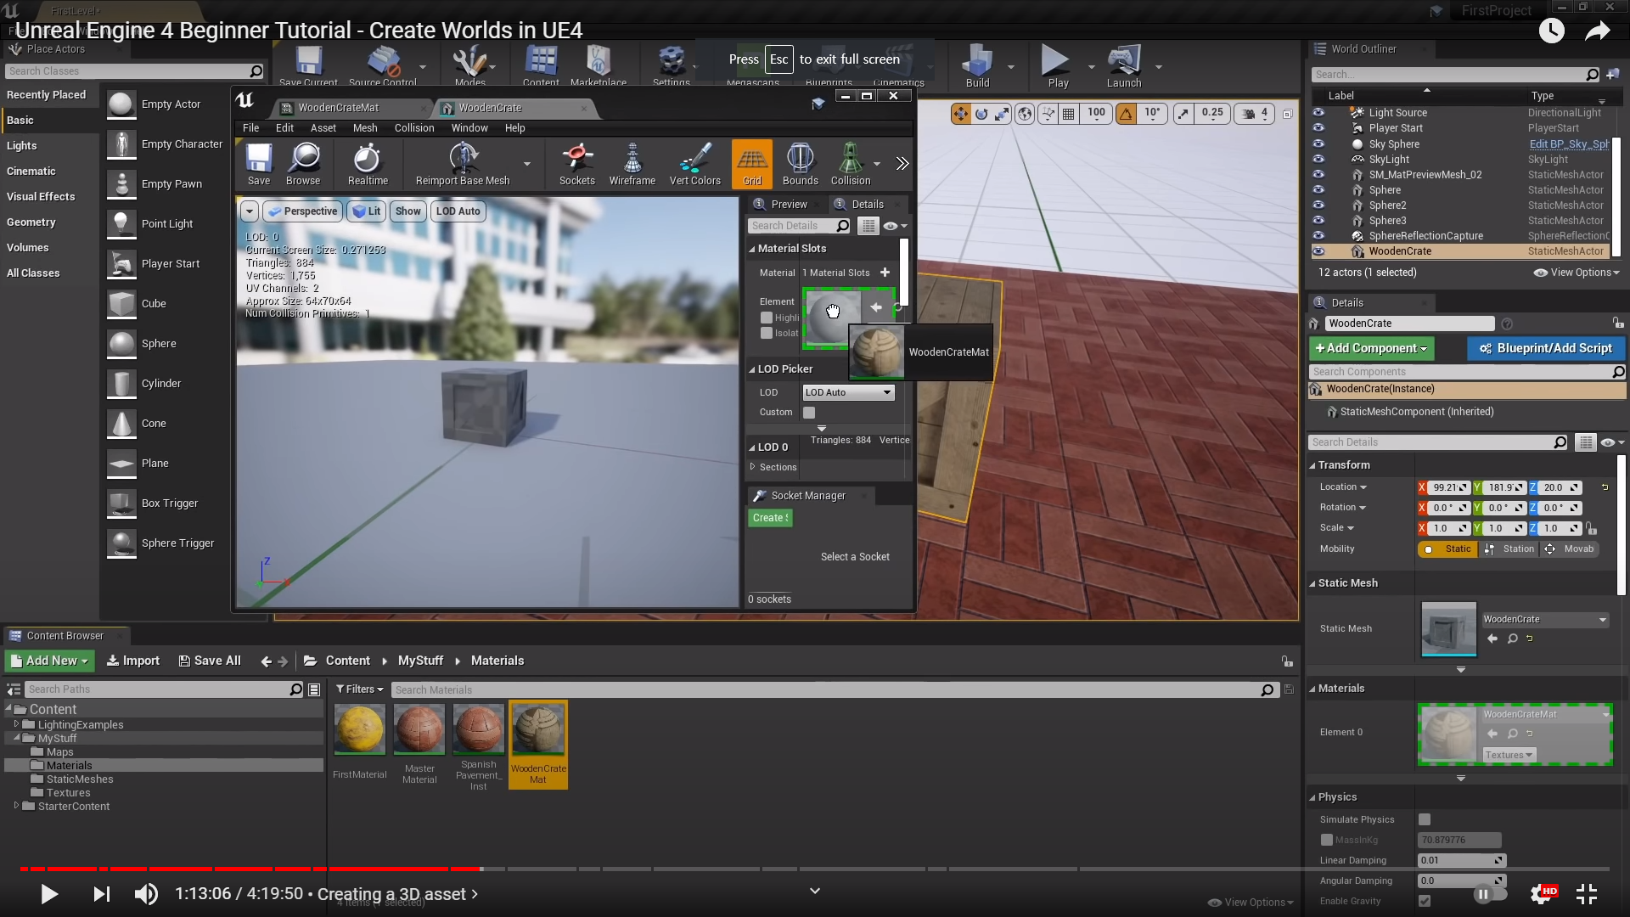
Task: Enable the Simulate Physics checkbox
Action: pyautogui.click(x=1425, y=819)
